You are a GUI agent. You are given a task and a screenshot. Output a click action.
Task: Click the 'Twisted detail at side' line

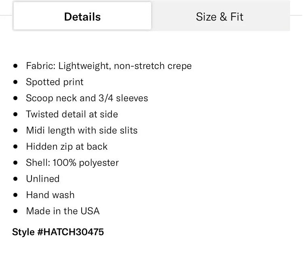click(72, 114)
